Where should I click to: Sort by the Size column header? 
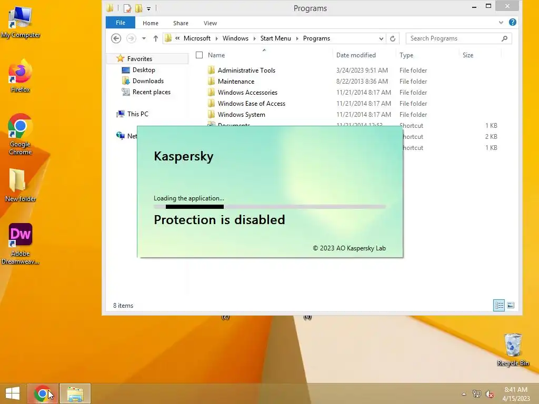coord(468,55)
